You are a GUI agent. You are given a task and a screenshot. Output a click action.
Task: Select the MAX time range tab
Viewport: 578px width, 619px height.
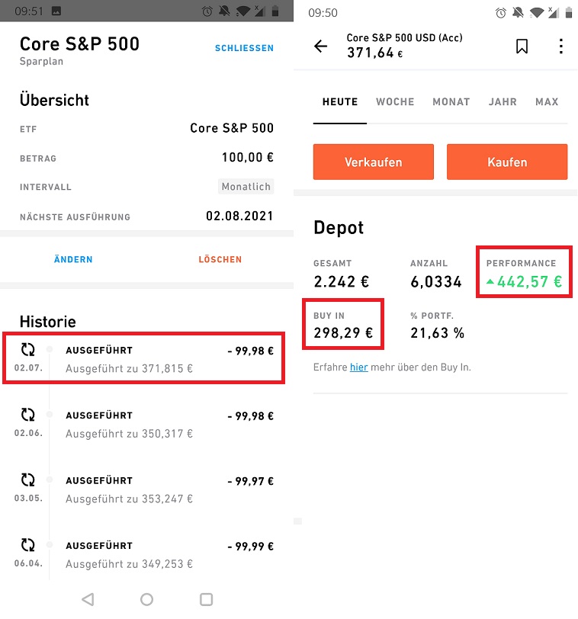coord(547,102)
